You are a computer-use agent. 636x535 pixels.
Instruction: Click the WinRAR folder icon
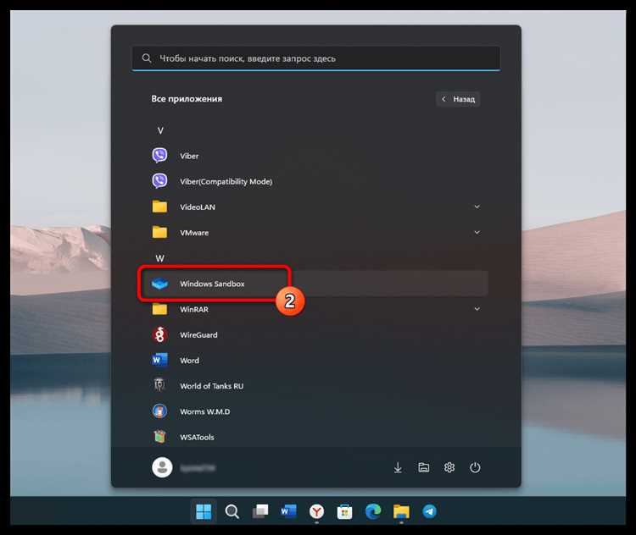point(159,310)
